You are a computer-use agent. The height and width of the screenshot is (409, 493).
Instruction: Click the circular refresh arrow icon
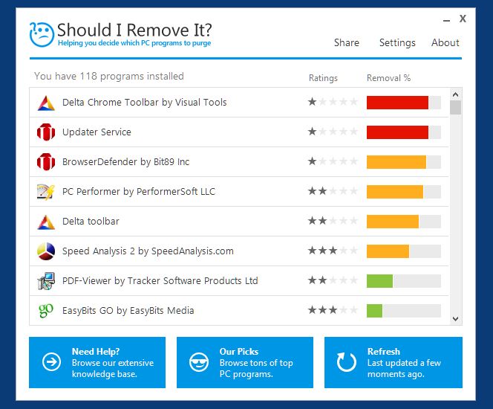pyautogui.click(x=347, y=362)
